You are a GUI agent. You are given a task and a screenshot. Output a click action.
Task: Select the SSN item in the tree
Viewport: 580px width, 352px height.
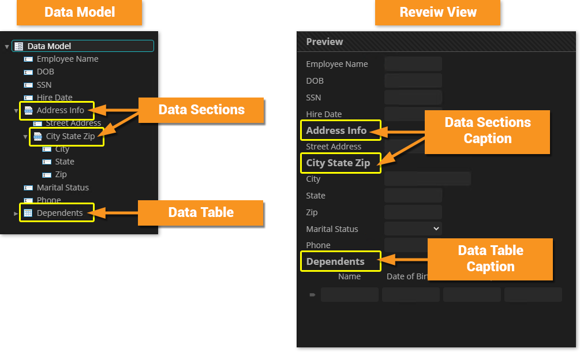[x=44, y=85]
